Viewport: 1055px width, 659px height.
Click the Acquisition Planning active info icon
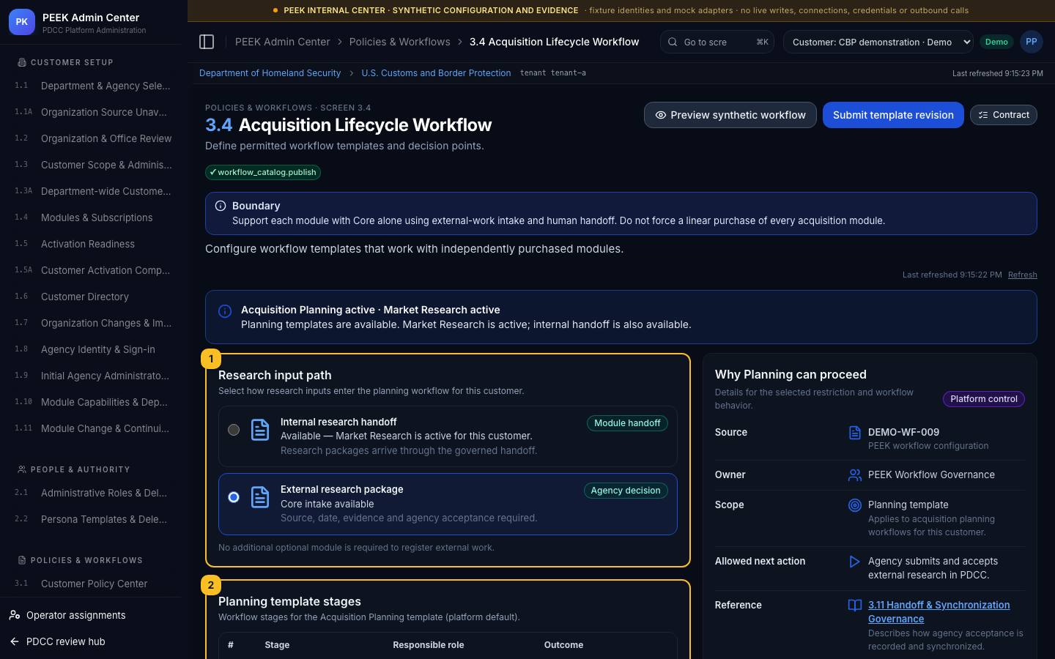click(226, 311)
